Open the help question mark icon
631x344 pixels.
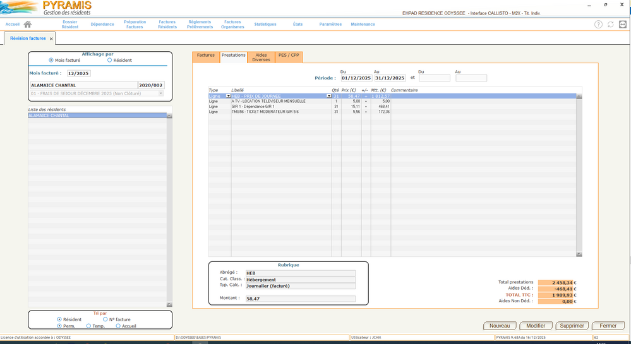(x=598, y=25)
